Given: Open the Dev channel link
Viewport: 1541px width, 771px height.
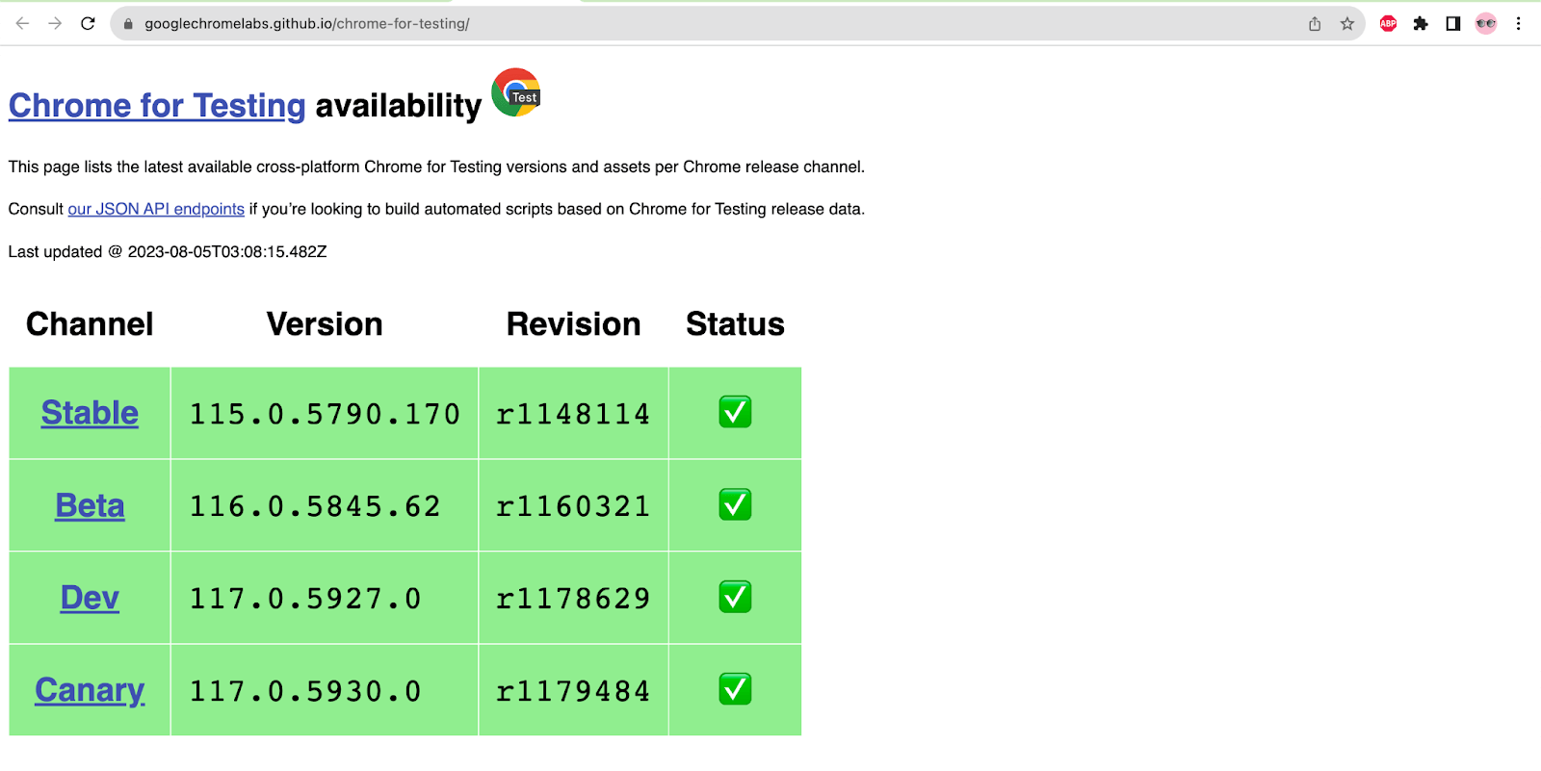Looking at the screenshot, I should coord(90,598).
